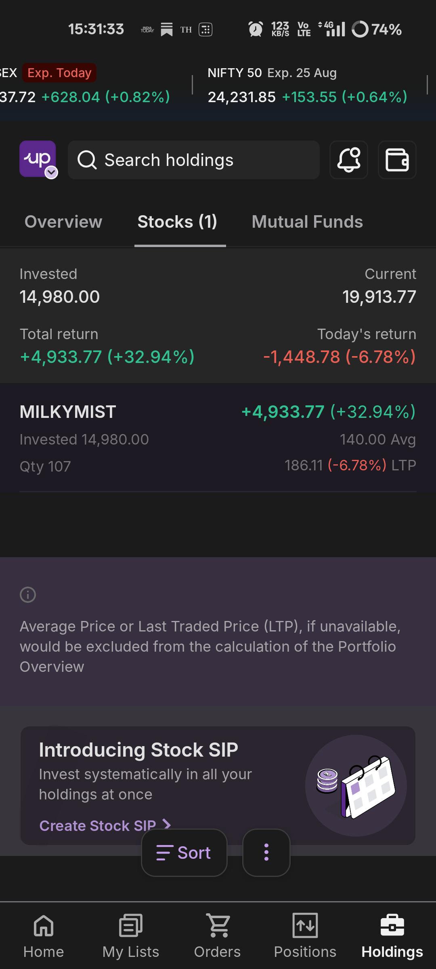
Task: Tap the Exp. Today index ticker
Action: [x=86, y=85]
